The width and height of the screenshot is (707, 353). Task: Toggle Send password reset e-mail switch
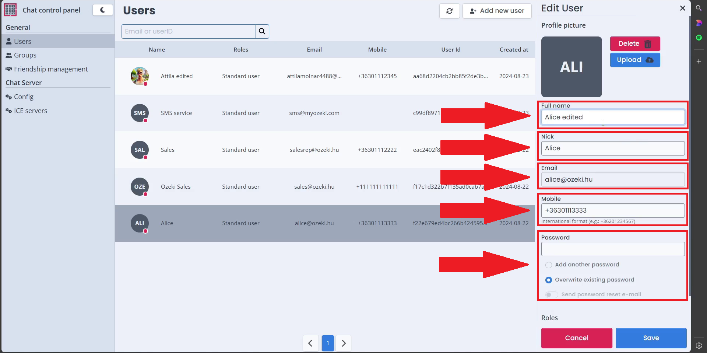(x=551, y=295)
